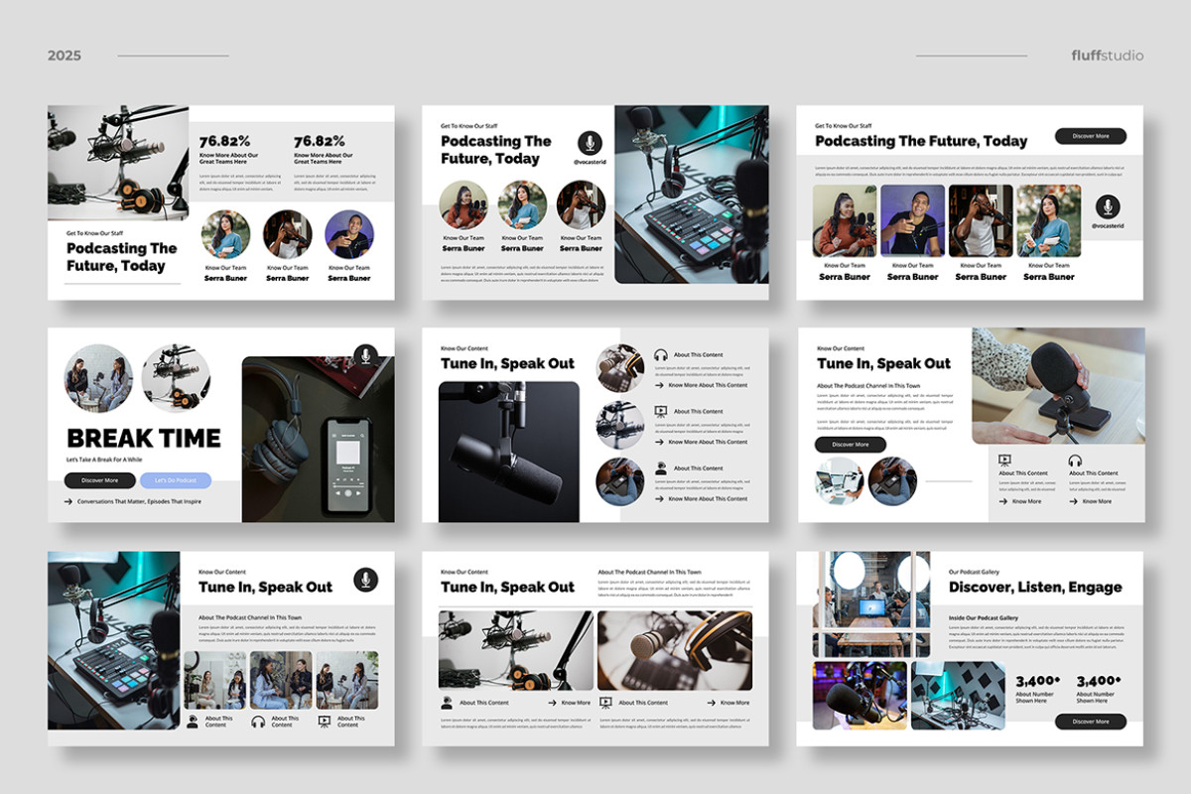Screen dimensions: 1191x794
Task: Click the monitor icon on the "Tune In, Speak Out" right slide
Action: click(1004, 460)
